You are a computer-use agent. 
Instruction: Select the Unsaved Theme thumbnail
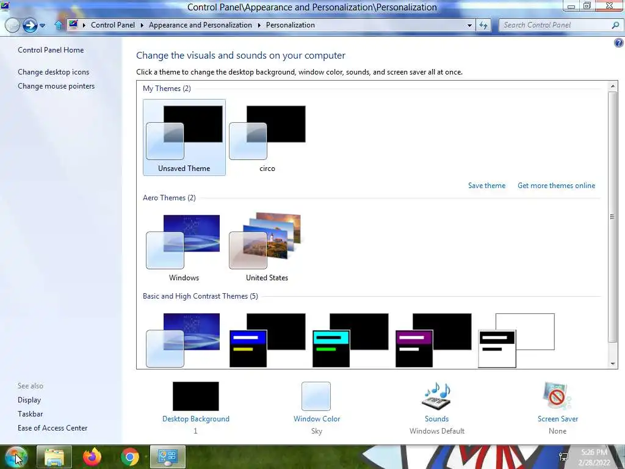coord(184,137)
